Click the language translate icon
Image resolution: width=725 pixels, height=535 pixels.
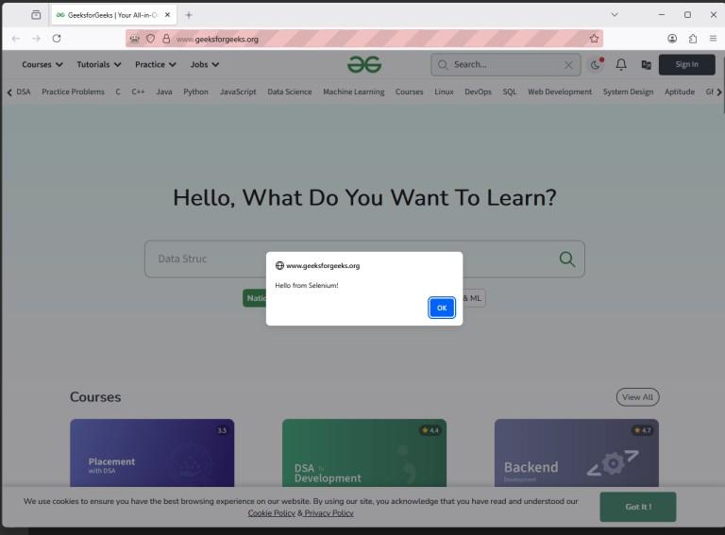(646, 65)
